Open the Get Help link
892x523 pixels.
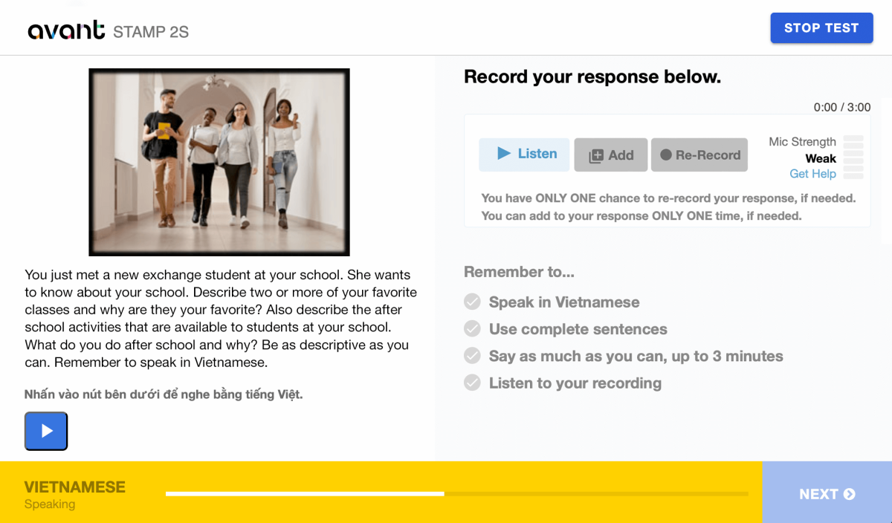tap(812, 174)
